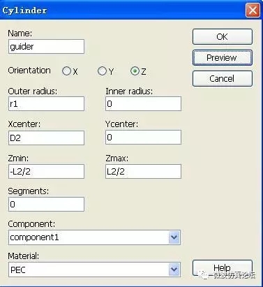
Task: Select the Y orientation radio button
Action: coord(102,71)
